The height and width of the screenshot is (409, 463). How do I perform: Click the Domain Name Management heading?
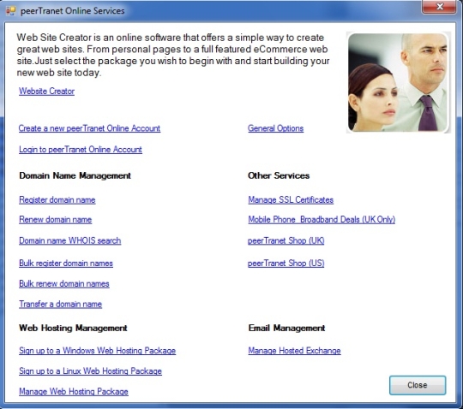click(x=75, y=175)
